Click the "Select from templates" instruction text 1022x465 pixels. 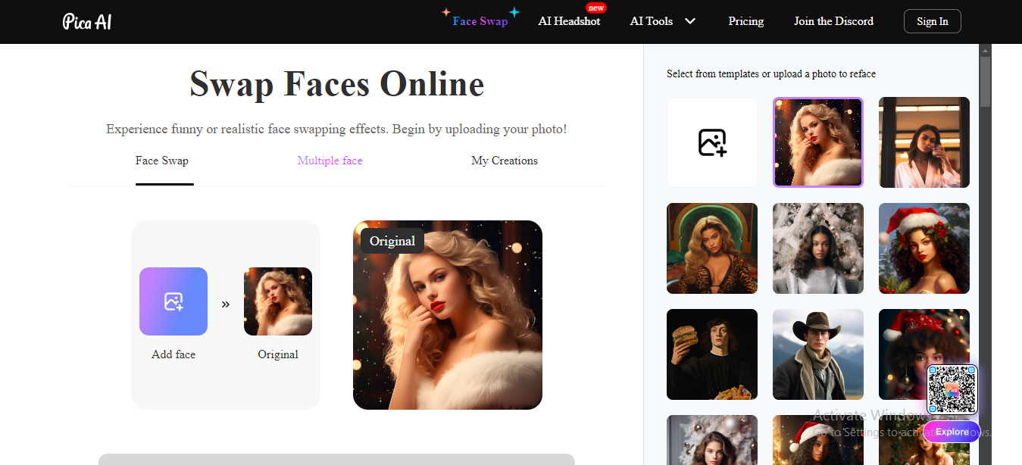771,73
